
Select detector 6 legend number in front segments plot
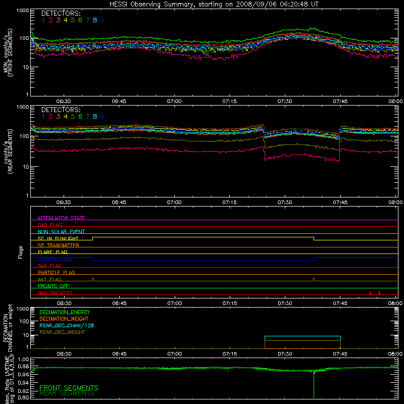80,20
